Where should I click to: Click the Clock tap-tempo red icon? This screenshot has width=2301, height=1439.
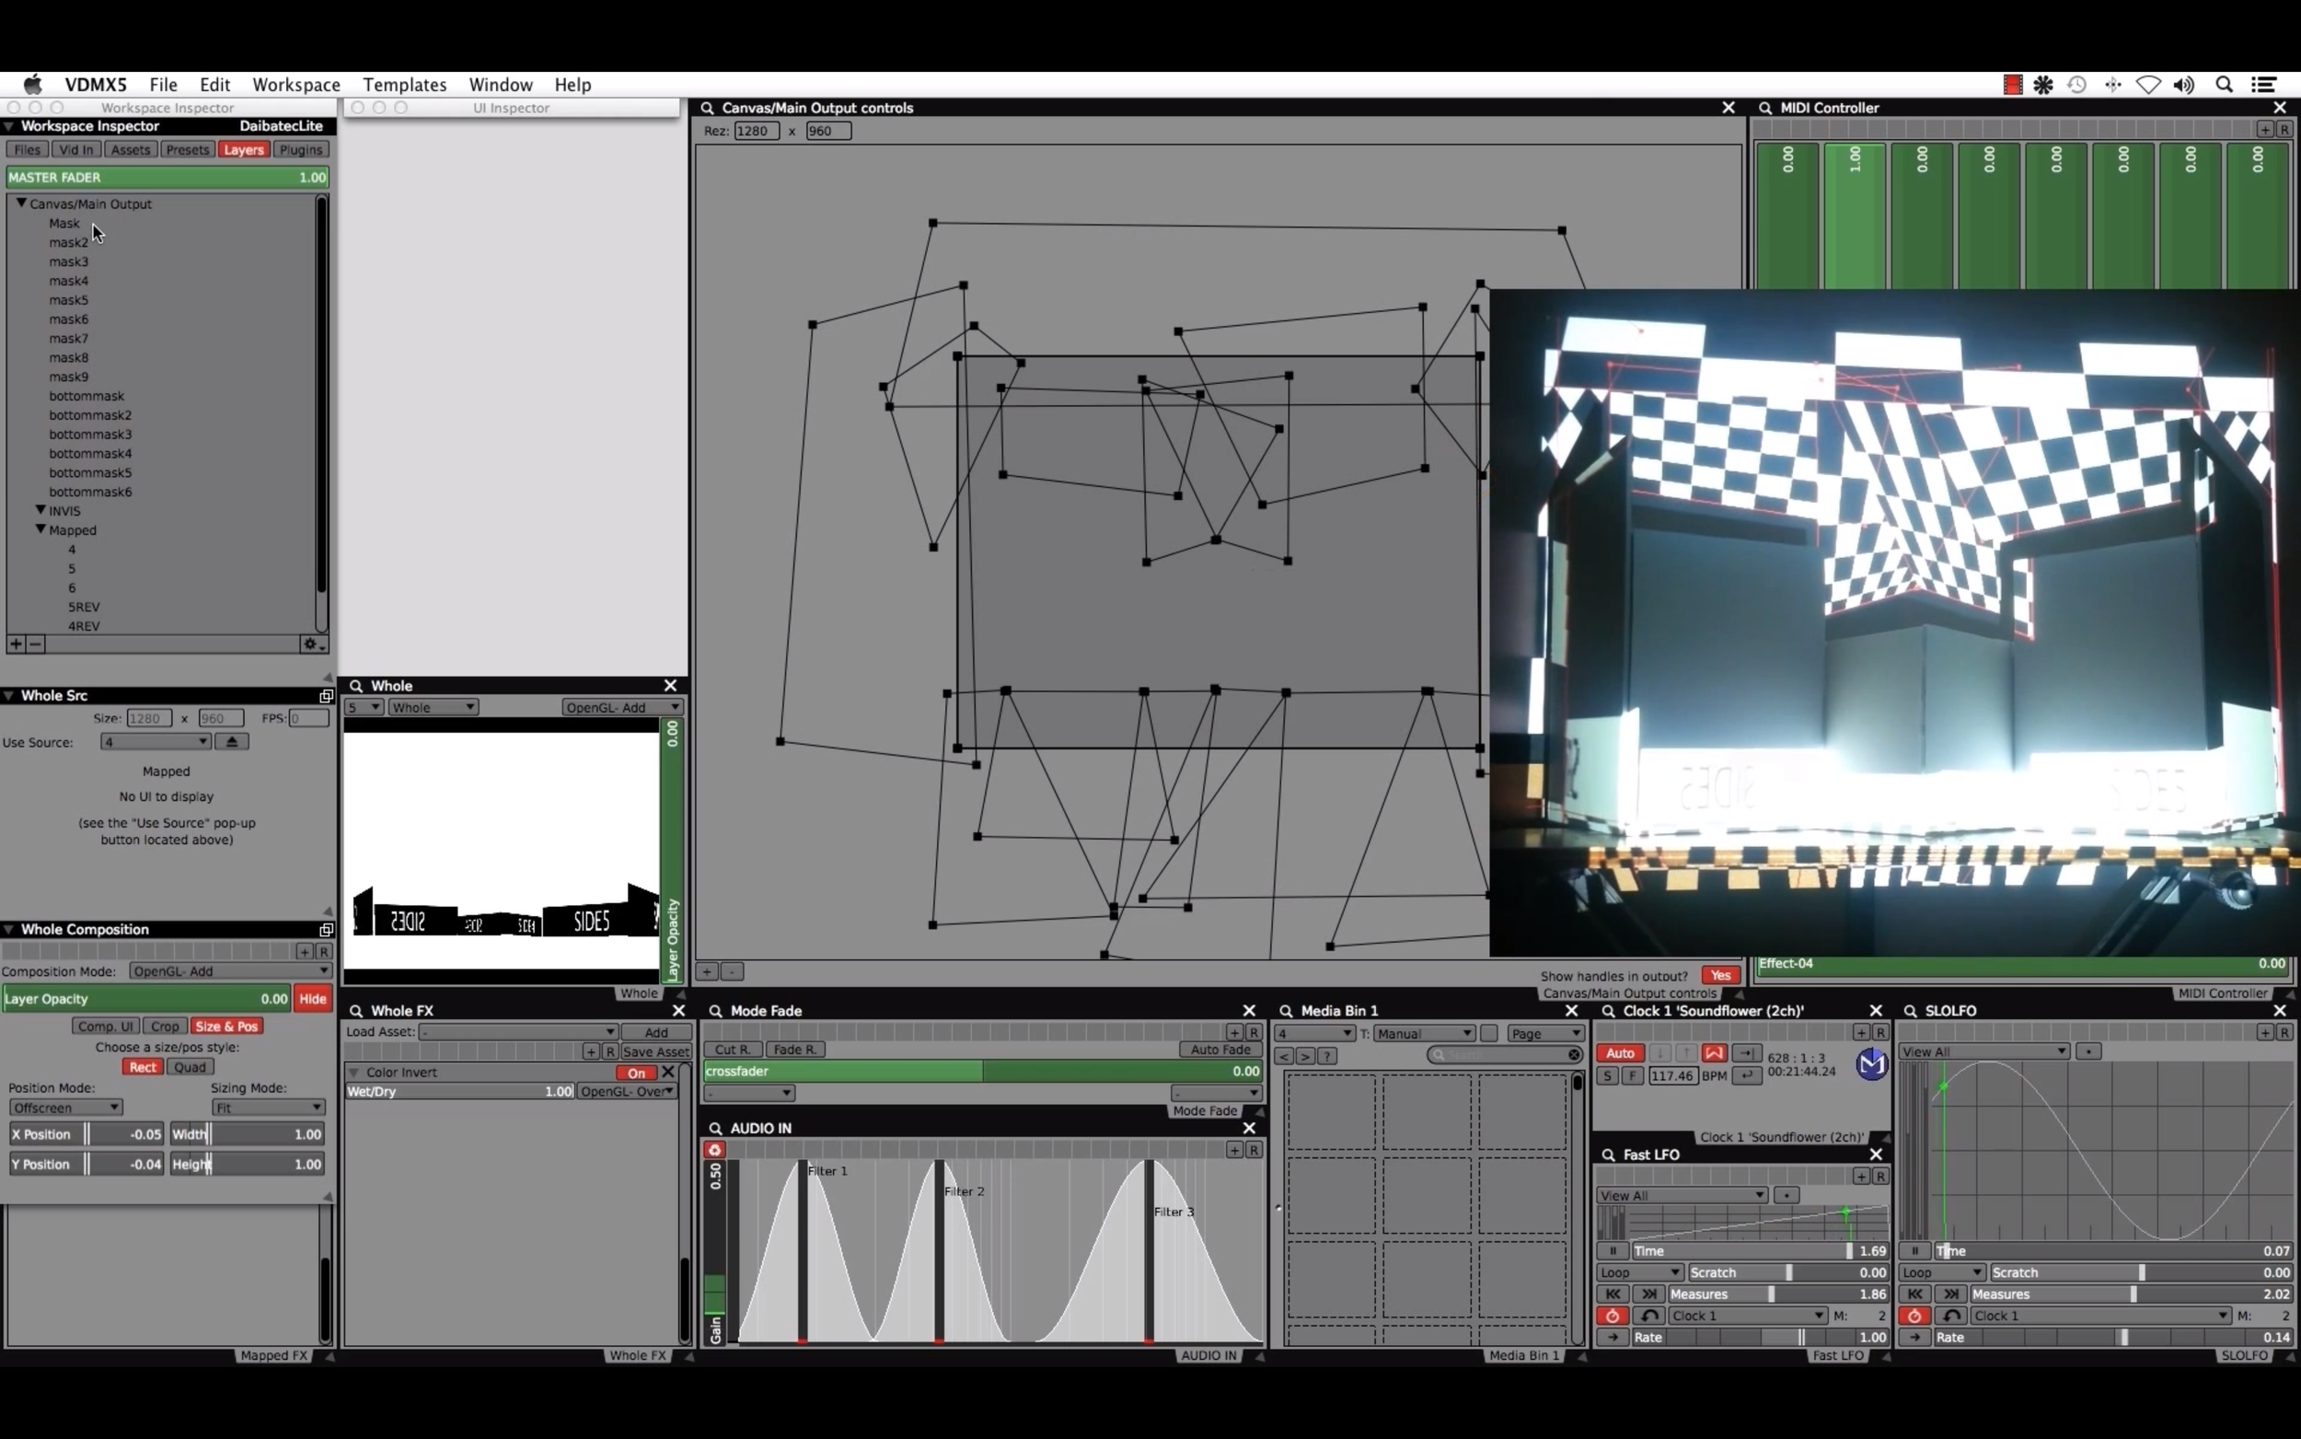click(1713, 1052)
